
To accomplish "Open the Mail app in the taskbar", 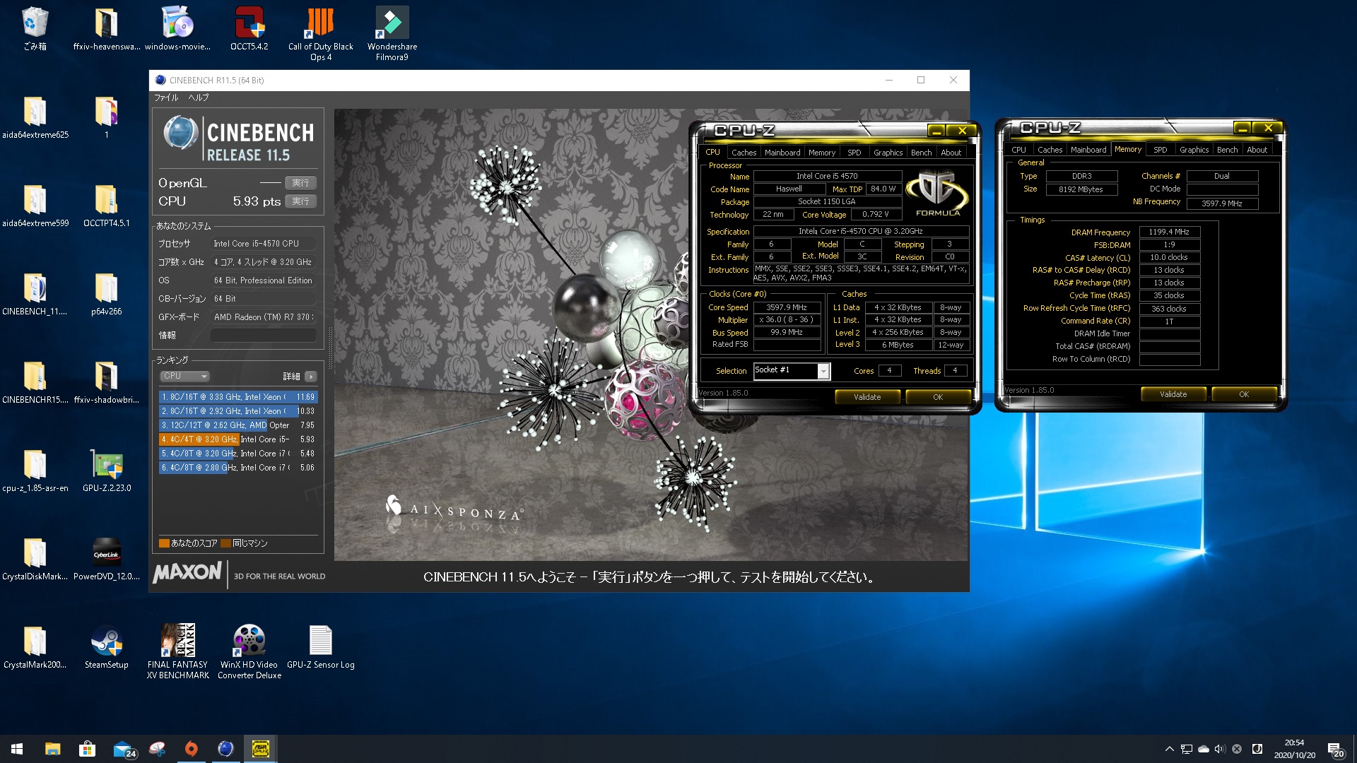I will point(123,749).
